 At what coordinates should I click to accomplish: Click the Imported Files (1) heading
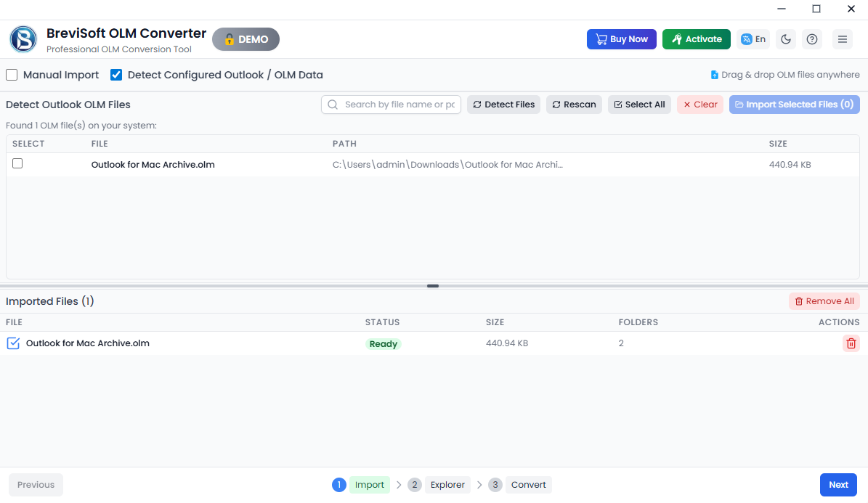pyautogui.click(x=50, y=301)
